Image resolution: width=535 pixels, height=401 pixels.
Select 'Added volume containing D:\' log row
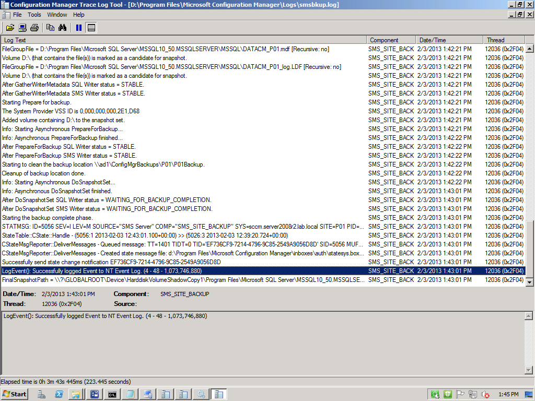(263, 120)
